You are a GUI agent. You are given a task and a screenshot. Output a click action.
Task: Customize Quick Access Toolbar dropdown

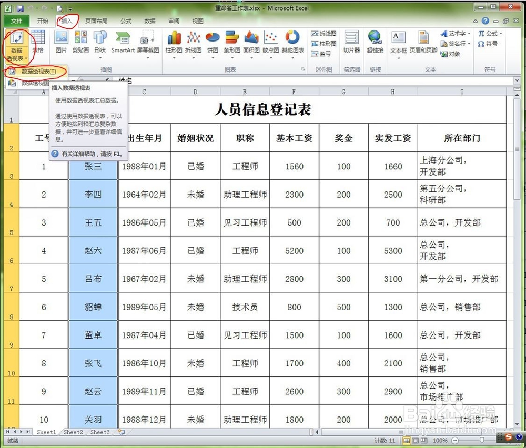pyautogui.click(x=70, y=9)
